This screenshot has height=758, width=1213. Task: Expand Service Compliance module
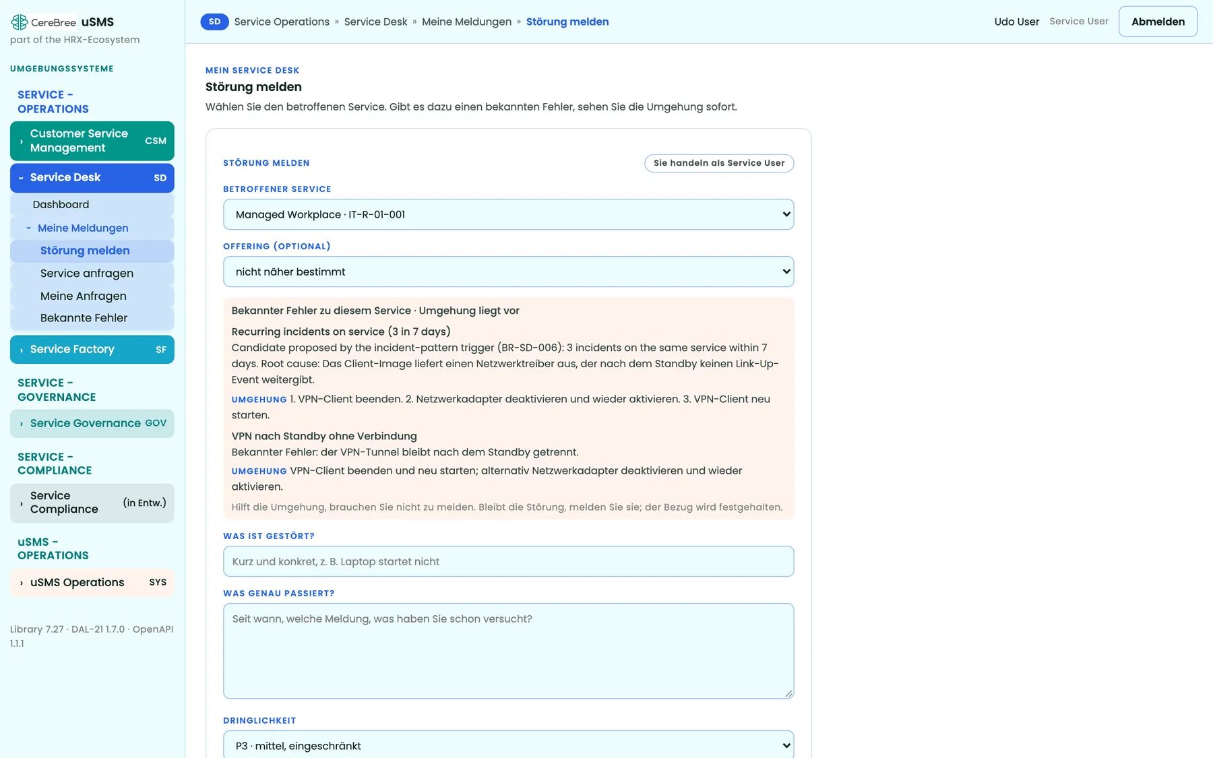click(x=92, y=503)
